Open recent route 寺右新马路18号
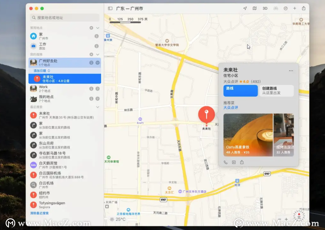 (65, 155)
